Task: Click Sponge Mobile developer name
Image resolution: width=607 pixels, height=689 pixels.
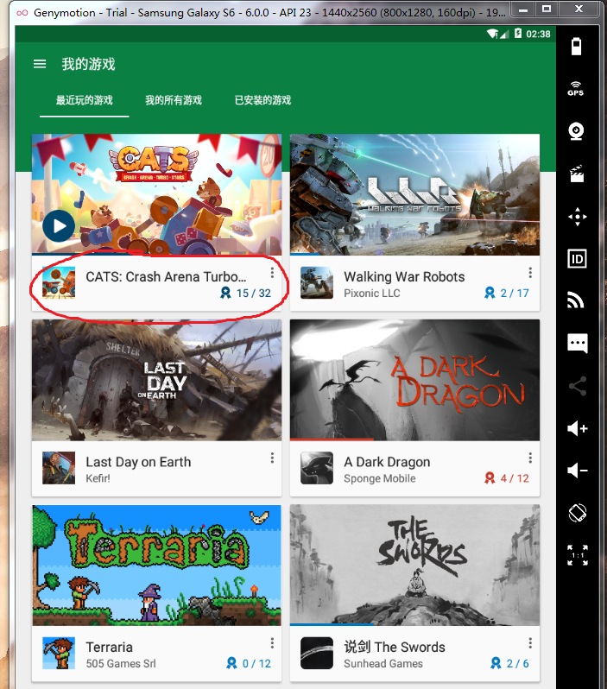Action: 379,478
